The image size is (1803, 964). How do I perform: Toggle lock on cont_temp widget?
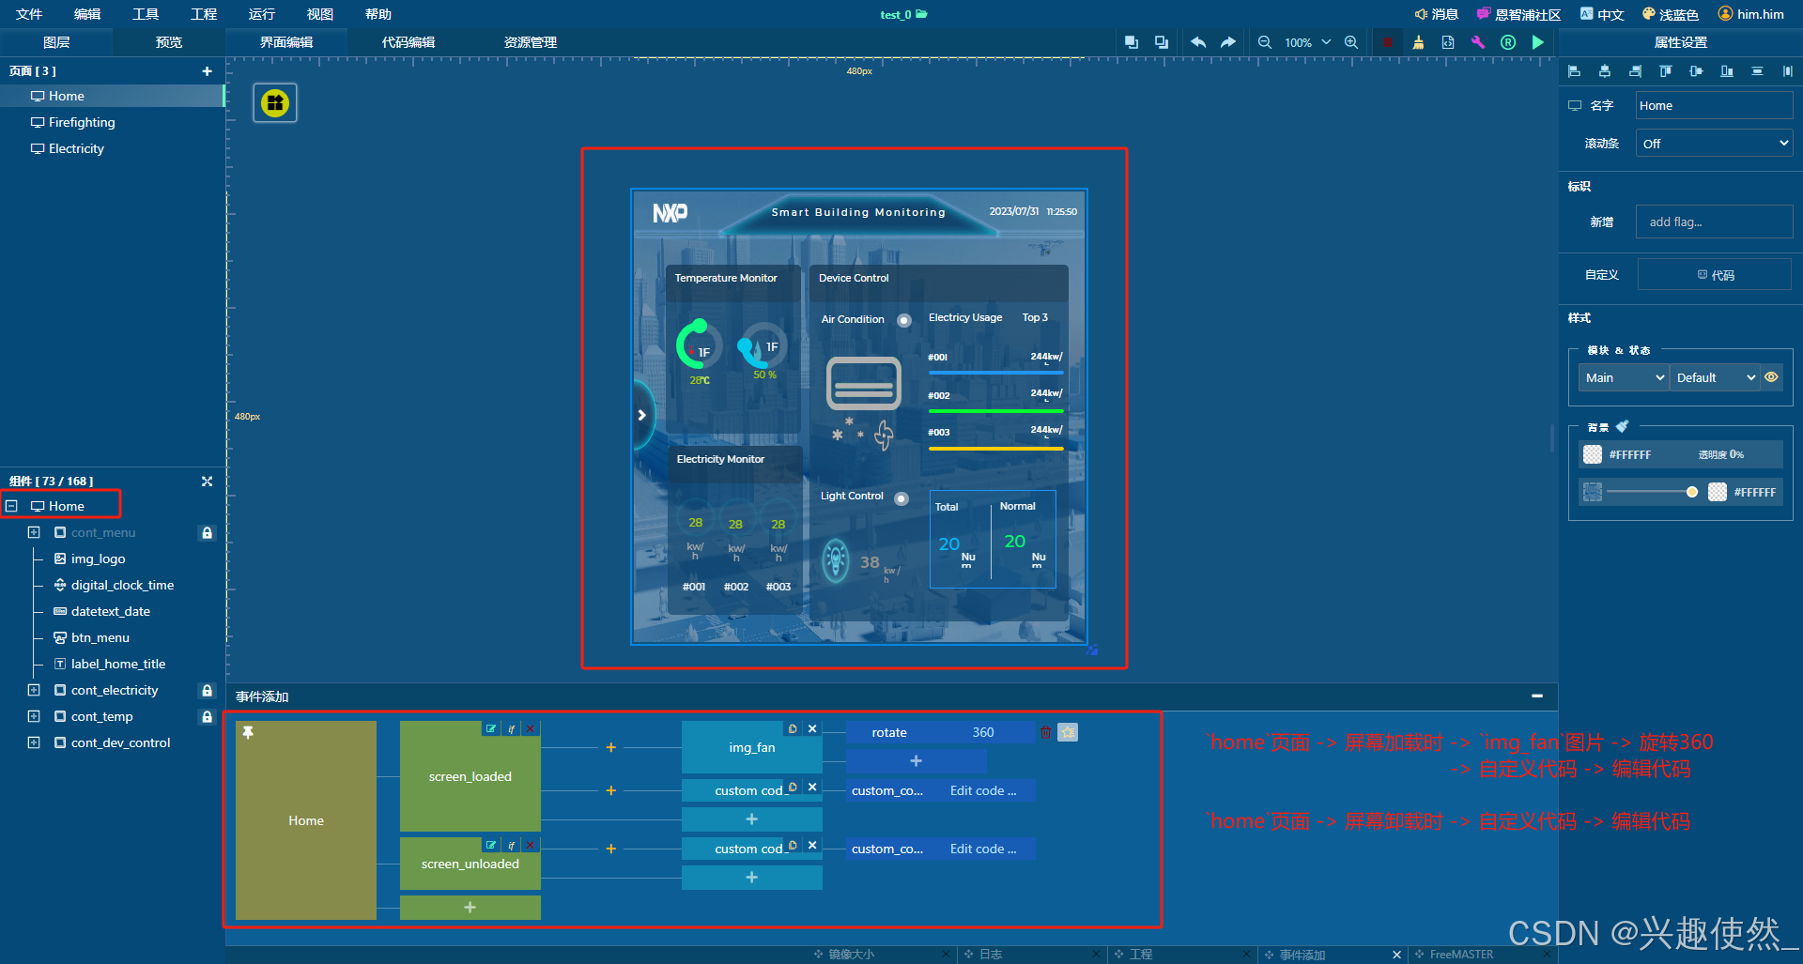click(208, 716)
